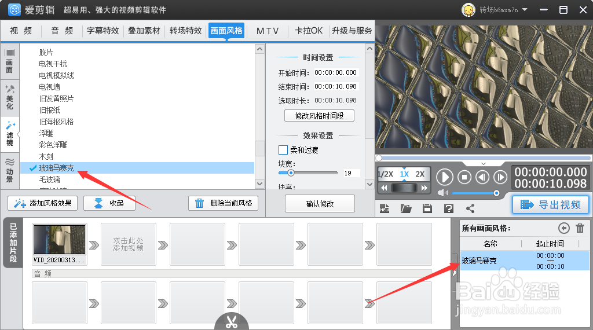This screenshot has width=593, height=330.
Task: Click the 块宽 slider handle
Action: [x=291, y=173]
